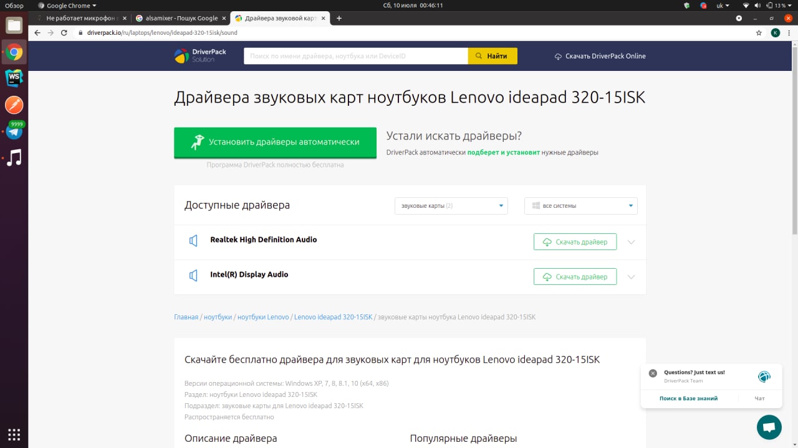Open Google Chrome from the dock

(x=14, y=52)
